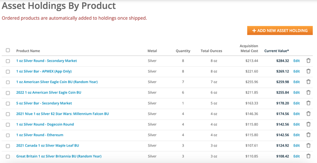Edit the holding valued at $259.98
This screenshot has width=317, height=163.
coord(296,82)
